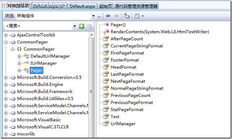Click the NormalPageStringFormat property icon

point(106,88)
